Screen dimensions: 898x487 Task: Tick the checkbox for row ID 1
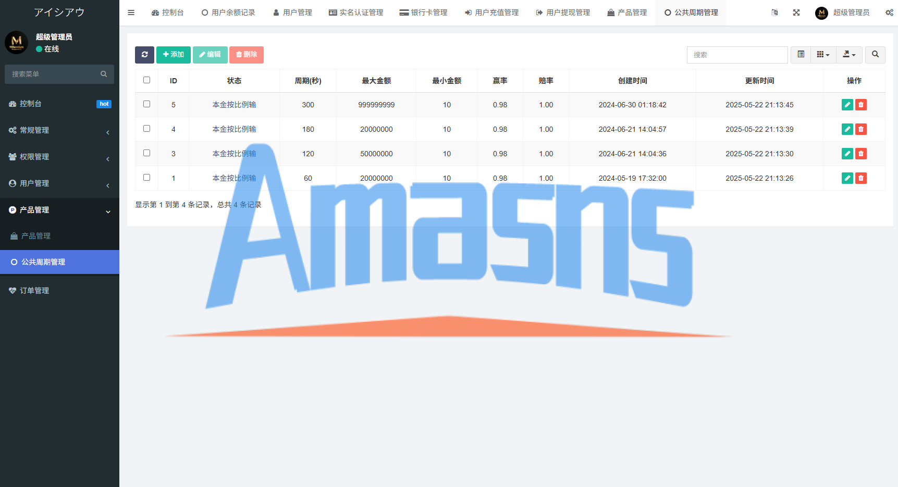[146, 178]
